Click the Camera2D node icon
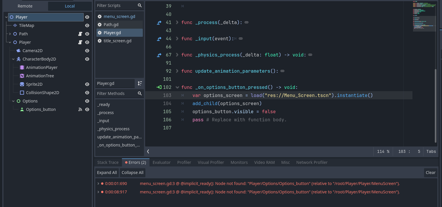The image size is (442, 207). tap(19, 51)
